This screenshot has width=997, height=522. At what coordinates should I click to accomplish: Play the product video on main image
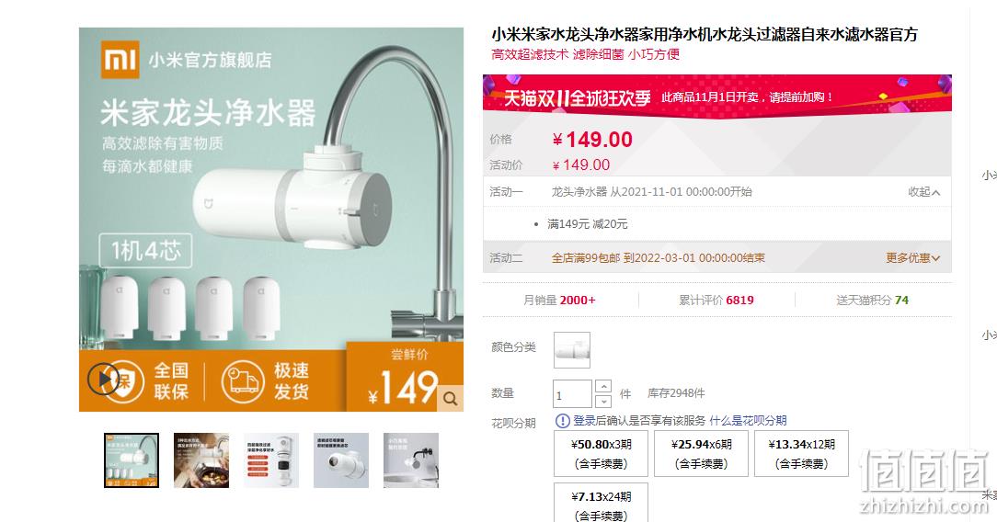[x=102, y=380]
